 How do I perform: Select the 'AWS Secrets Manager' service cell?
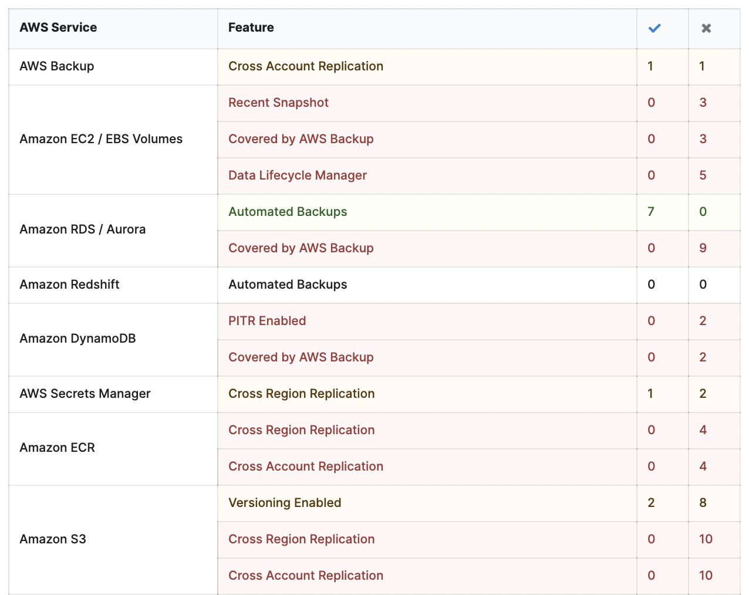[x=113, y=394]
